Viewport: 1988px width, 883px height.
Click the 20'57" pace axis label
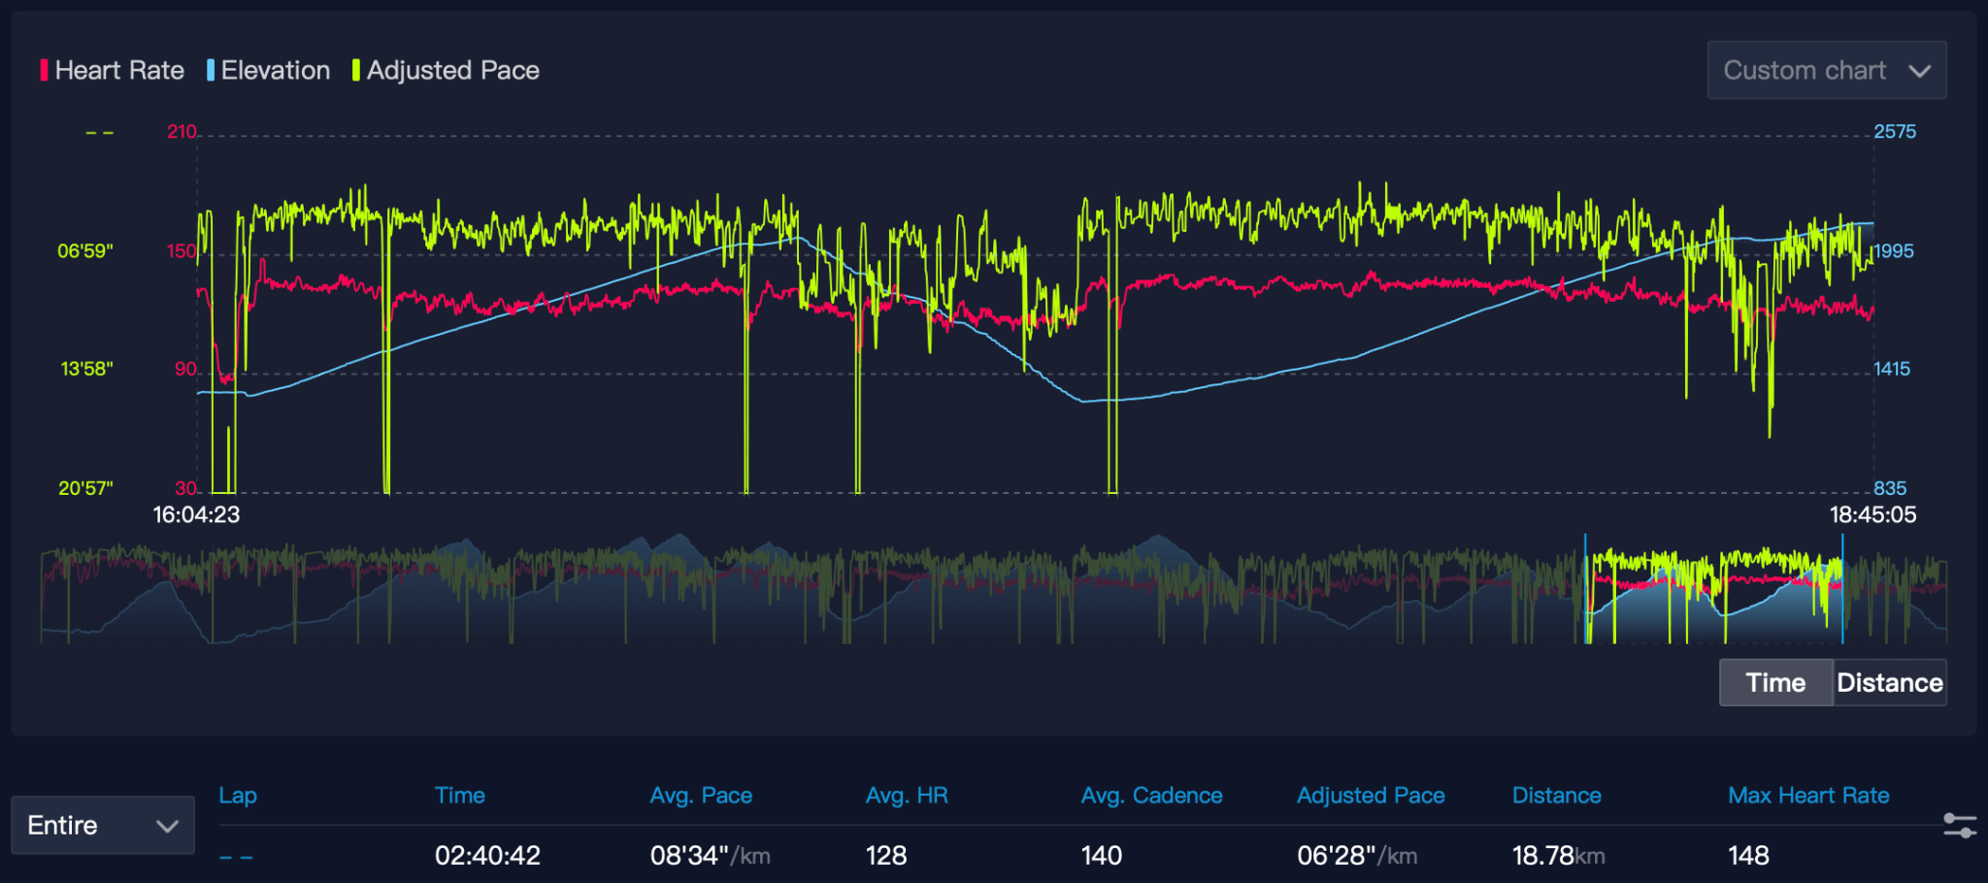point(85,488)
